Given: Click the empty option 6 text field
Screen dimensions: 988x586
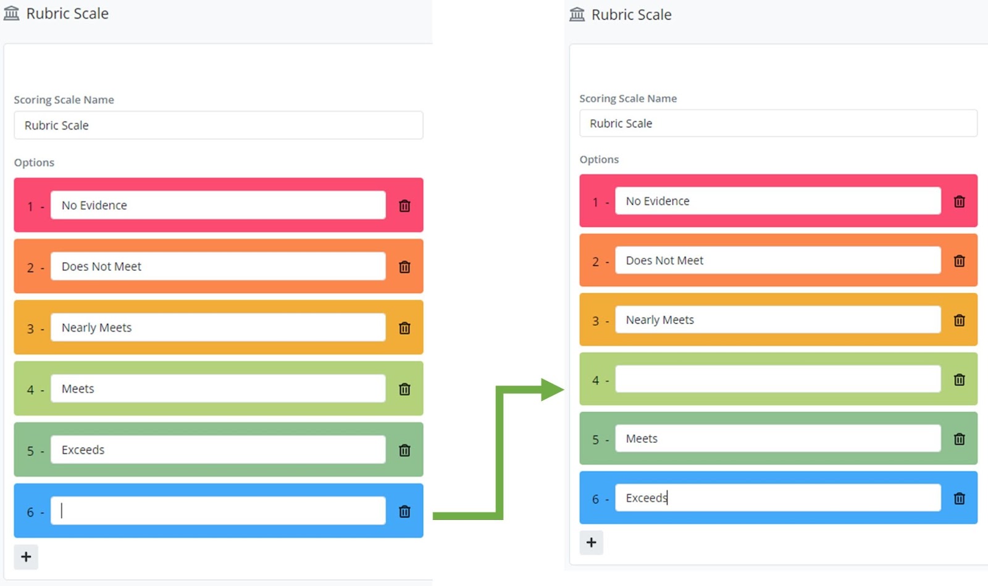Looking at the screenshot, I should tap(218, 511).
